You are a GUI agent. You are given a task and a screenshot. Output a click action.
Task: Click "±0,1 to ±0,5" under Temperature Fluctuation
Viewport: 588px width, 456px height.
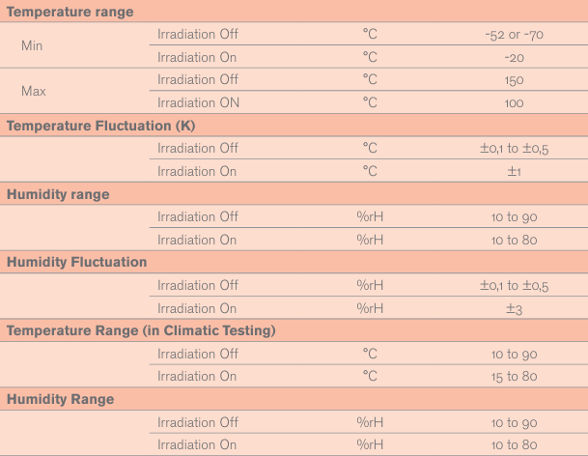coord(514,148)
